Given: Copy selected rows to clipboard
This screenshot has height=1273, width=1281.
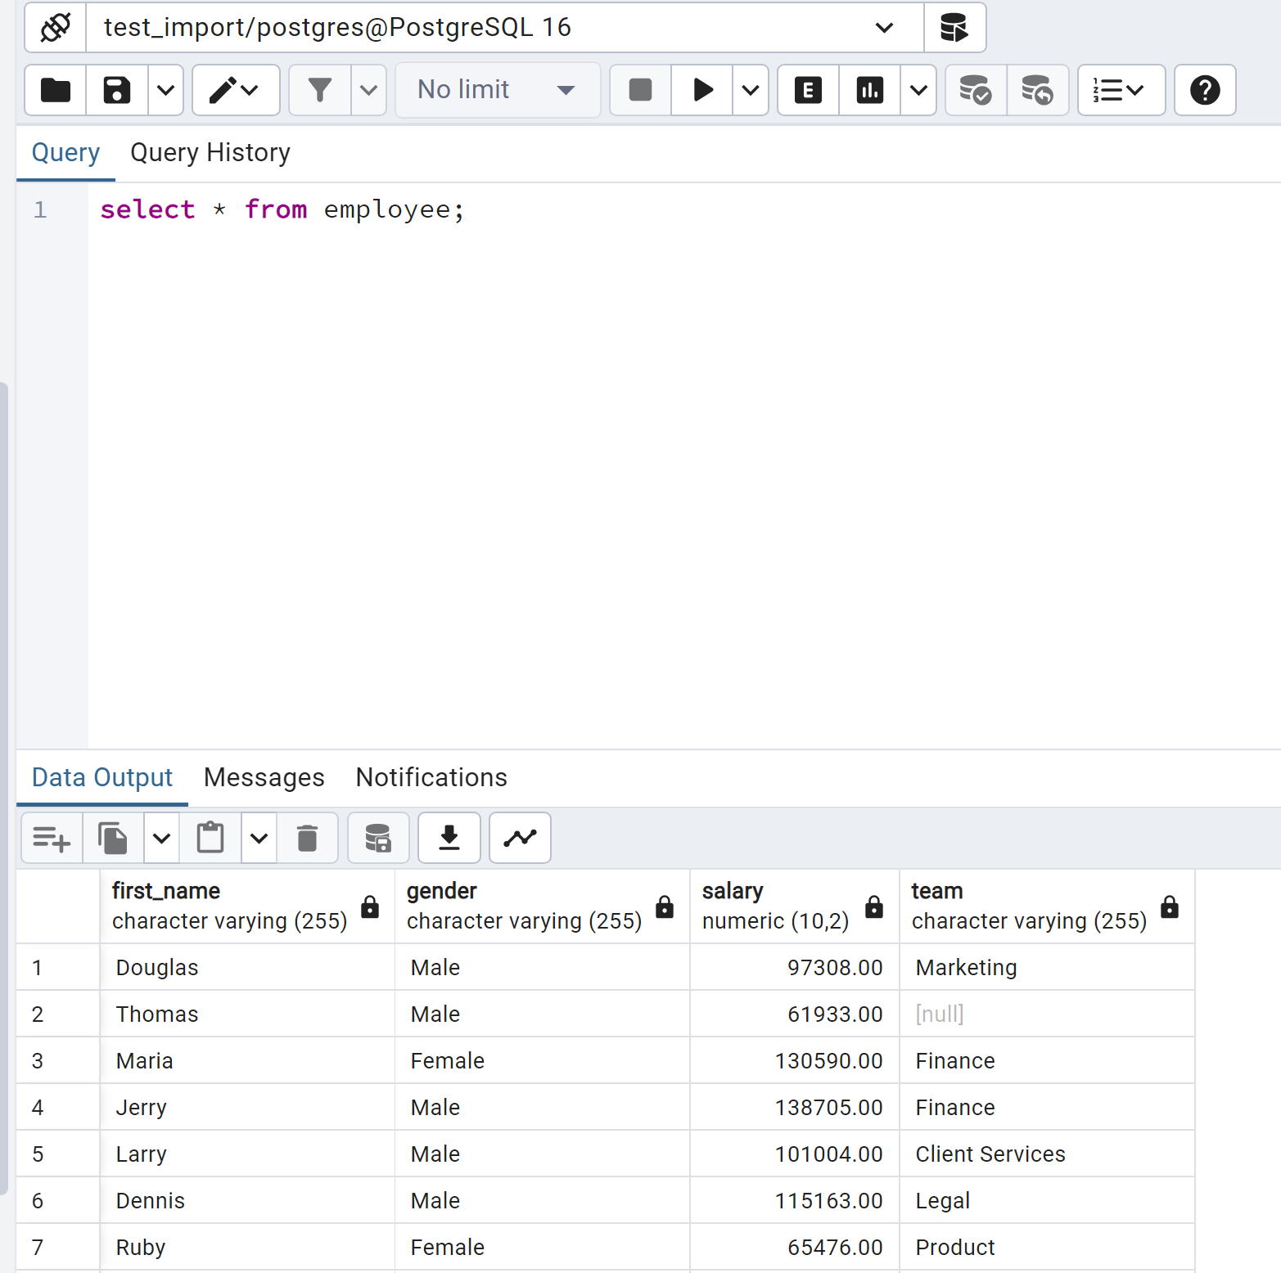Looking at the screenshot, I should point(112,838).
